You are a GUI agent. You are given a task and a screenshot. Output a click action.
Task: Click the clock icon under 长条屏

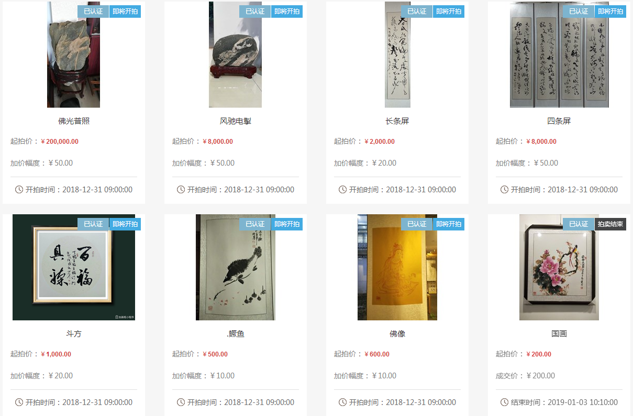click(342, 190)
